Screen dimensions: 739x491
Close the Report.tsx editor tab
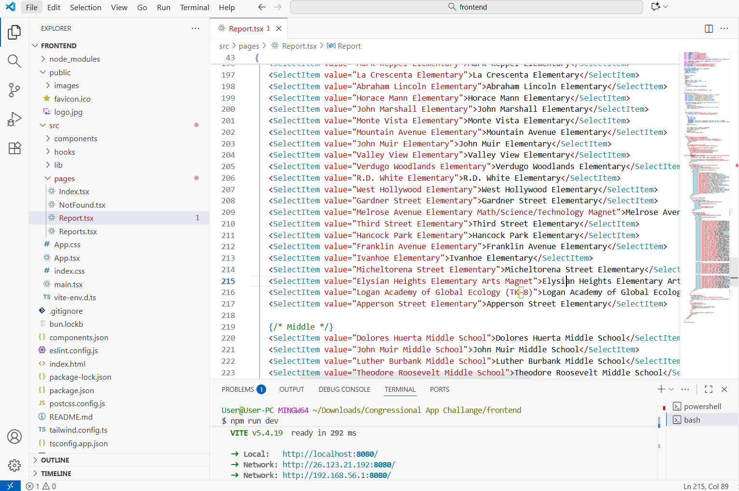coord(279,28)
